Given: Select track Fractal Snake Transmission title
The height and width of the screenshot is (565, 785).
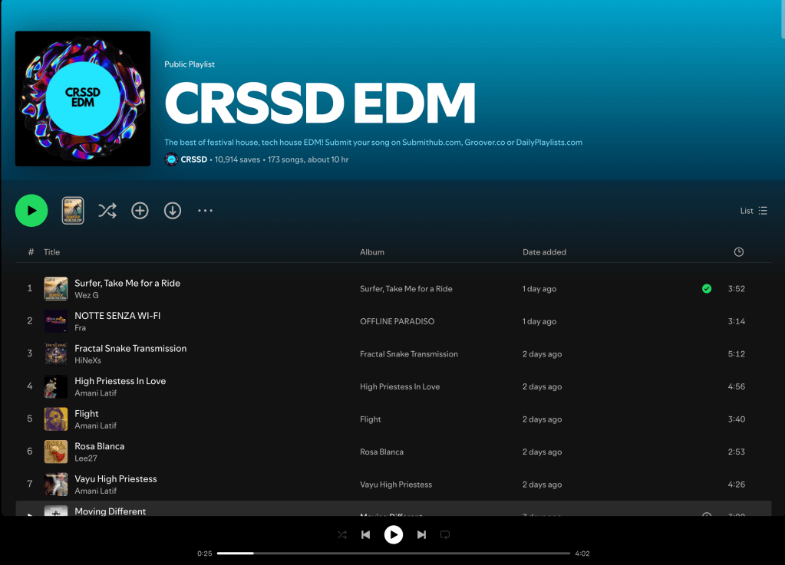Looking at the screenshot, I should [x=130, y=348].
